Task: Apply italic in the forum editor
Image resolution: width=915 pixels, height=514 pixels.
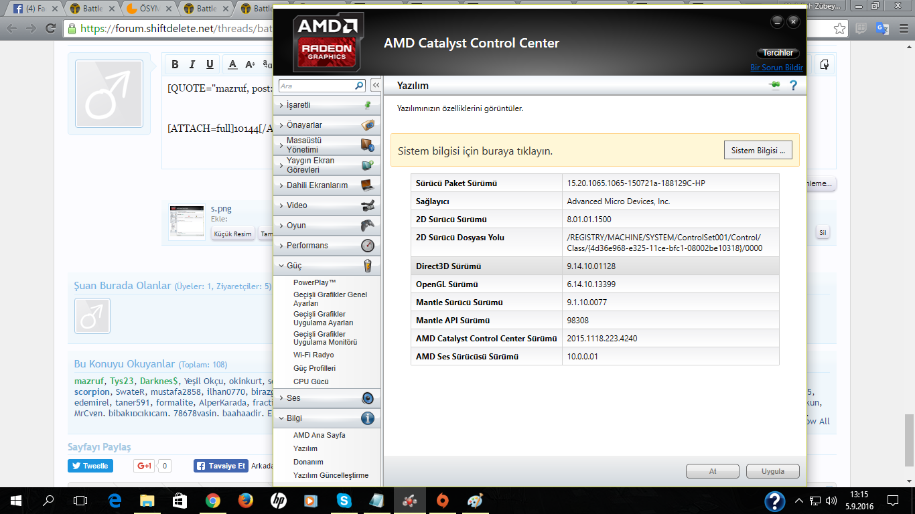Action: (192, 64)
